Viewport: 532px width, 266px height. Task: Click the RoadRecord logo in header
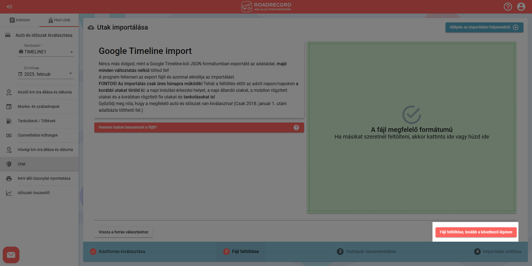click(266, 7)
